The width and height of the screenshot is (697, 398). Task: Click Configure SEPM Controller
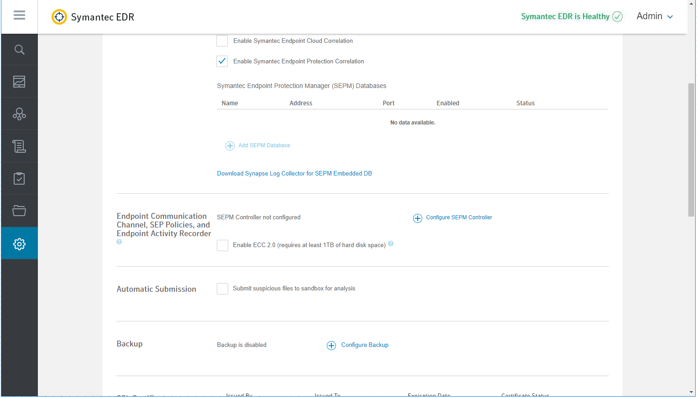459,217
